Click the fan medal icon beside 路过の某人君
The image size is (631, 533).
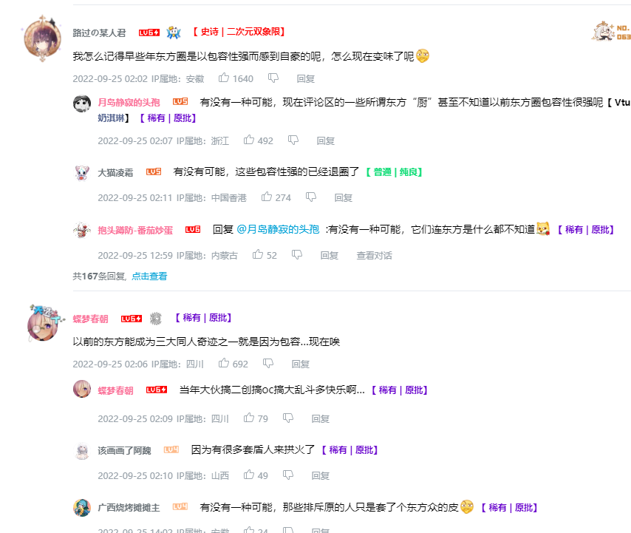pos(174,33)
